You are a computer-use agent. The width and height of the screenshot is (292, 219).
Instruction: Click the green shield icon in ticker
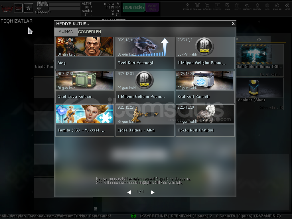[x=133, y=216]
